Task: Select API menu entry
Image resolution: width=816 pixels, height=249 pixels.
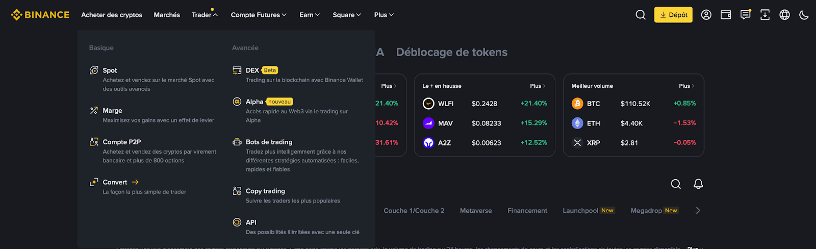Action: click(x=299, y=227)
